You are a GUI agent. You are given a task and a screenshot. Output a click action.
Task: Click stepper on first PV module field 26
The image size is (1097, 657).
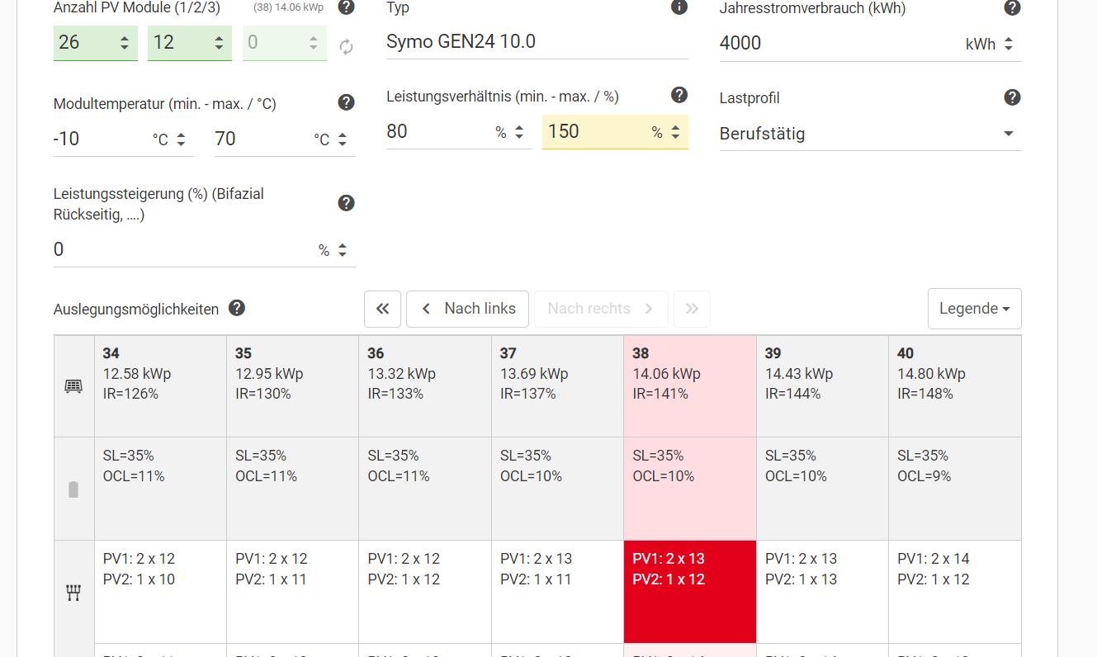pos(125,42)
